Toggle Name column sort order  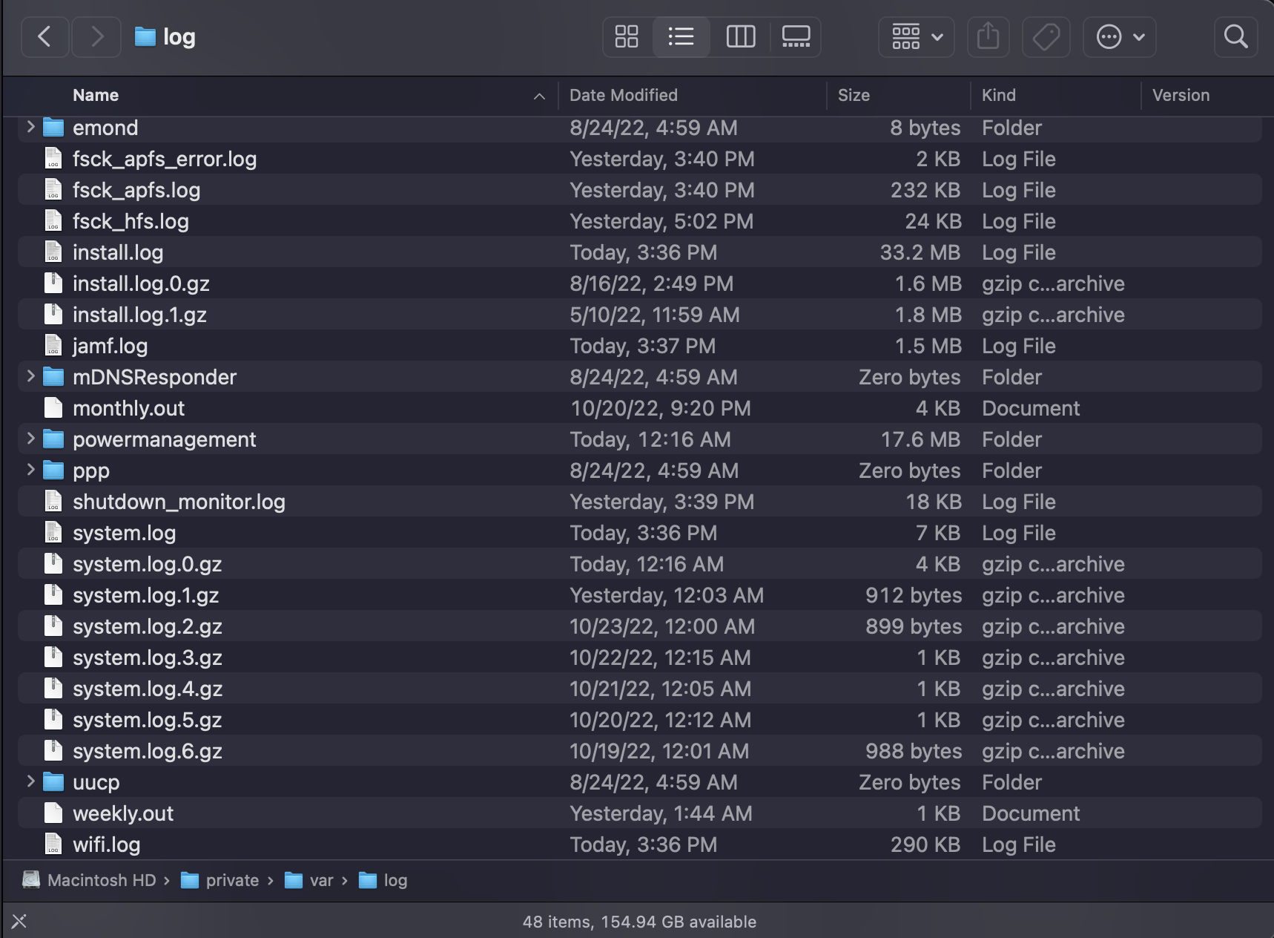pyautogui.click(x=95, y=95)
